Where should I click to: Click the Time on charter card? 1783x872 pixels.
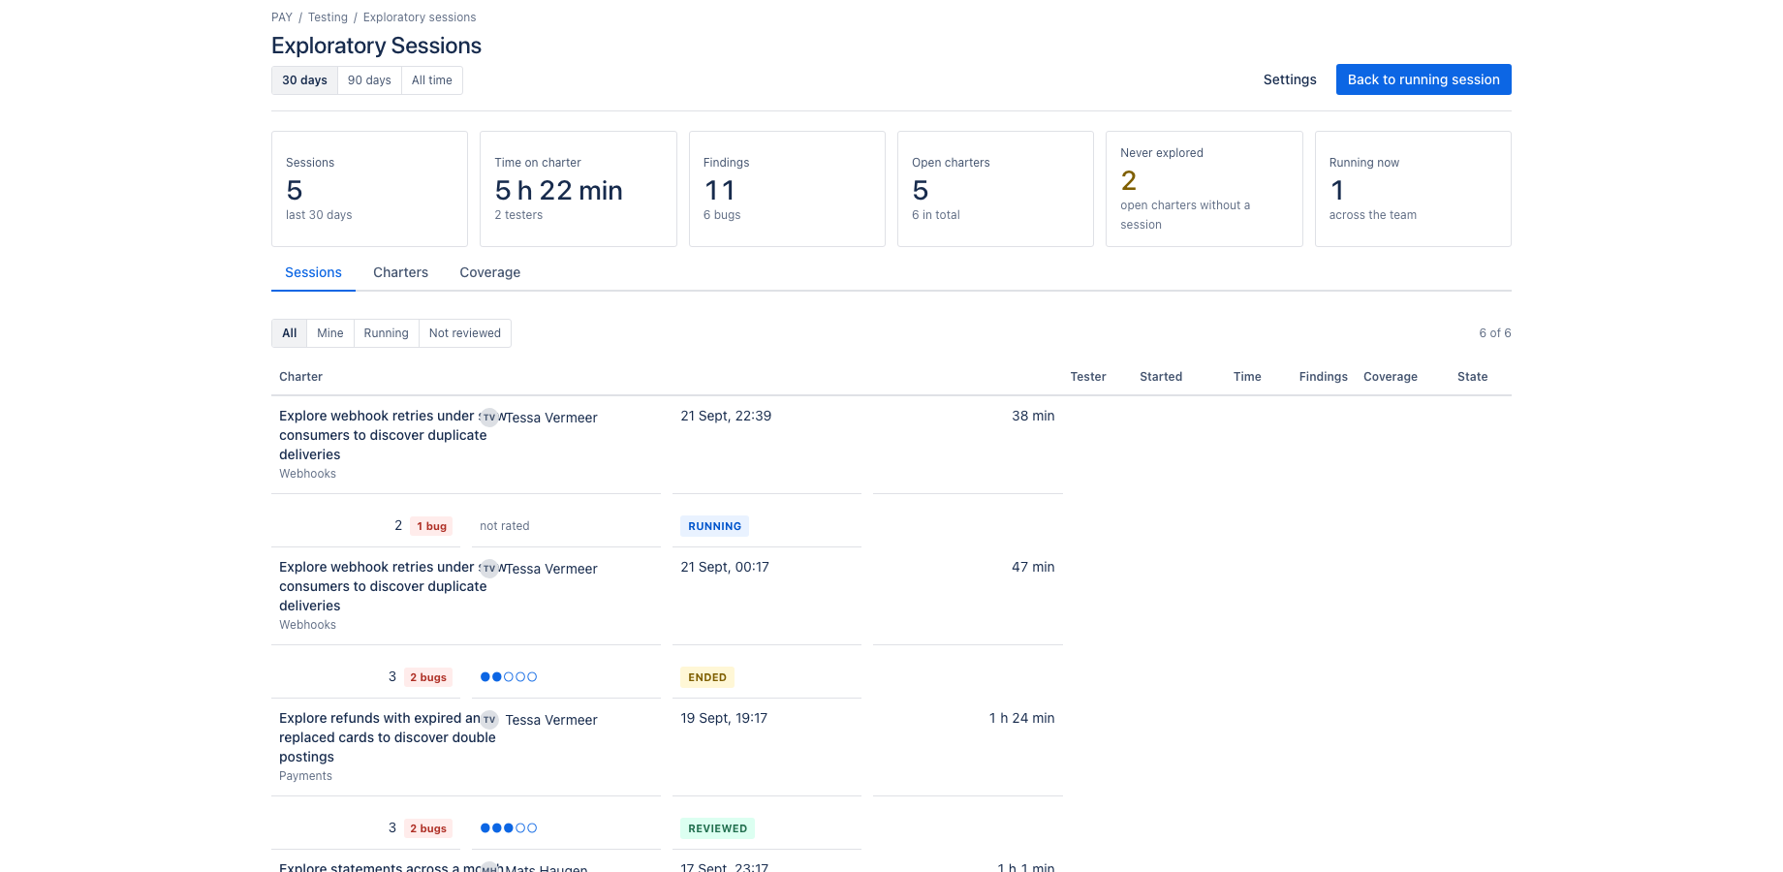[579, 189]
